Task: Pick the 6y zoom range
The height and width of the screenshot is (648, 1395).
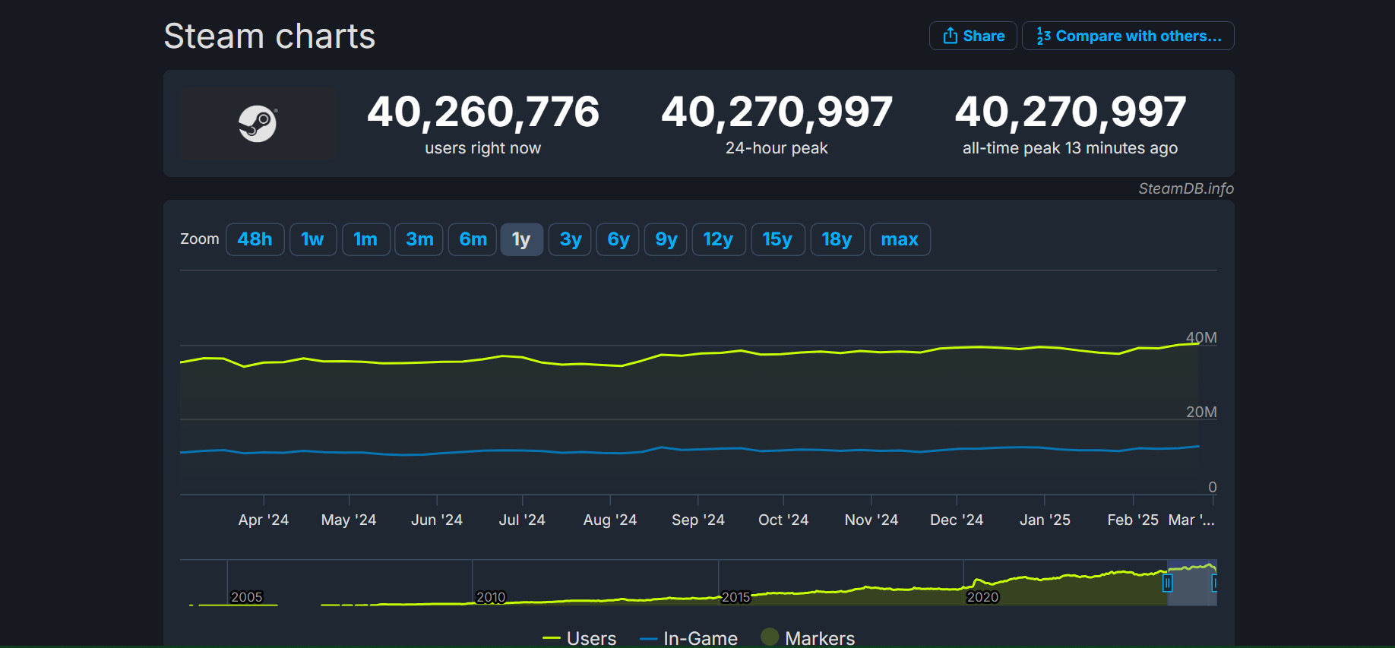Action: (618, 239)
